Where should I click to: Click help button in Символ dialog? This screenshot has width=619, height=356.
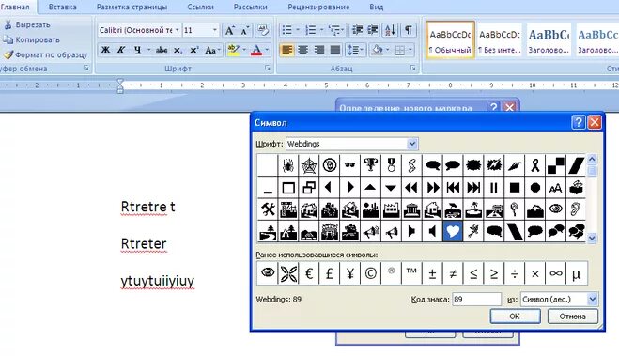point(578,122)
